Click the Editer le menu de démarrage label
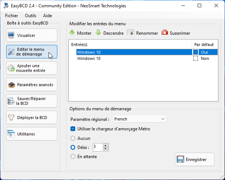 click(30, 51)
